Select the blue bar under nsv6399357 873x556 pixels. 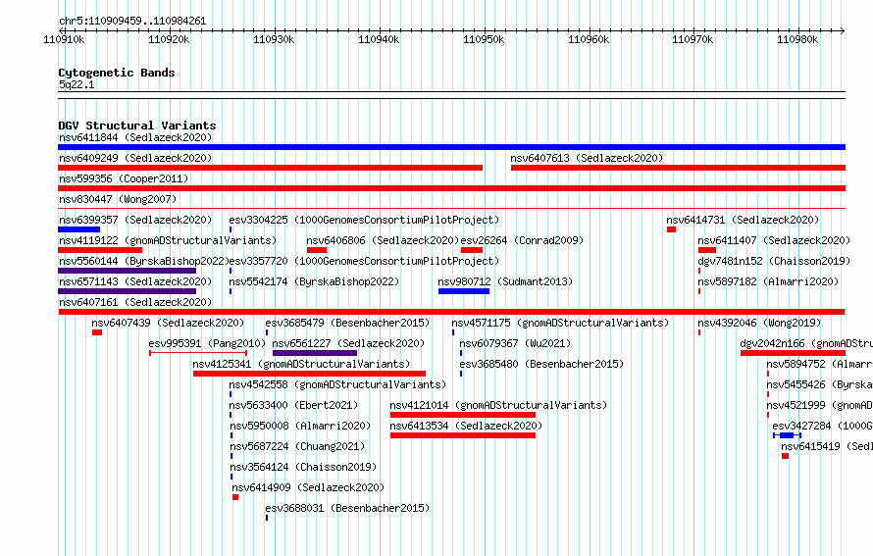pyautogui.click(x=79, y=229)
